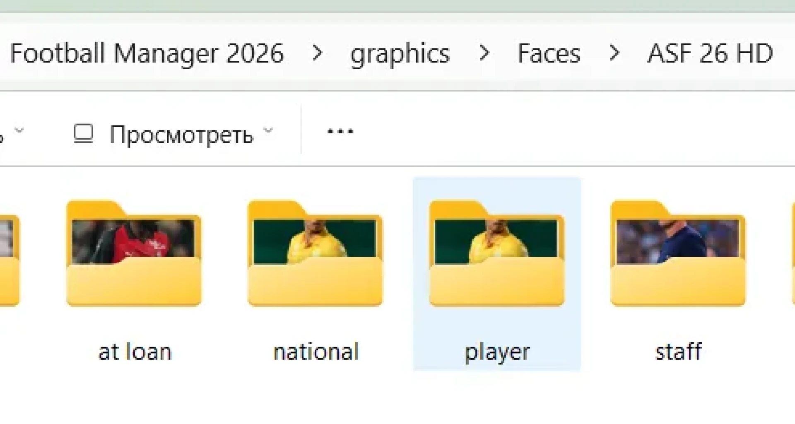Select the "player" folder icon
795x424 pixels.
tap(497, 253)
